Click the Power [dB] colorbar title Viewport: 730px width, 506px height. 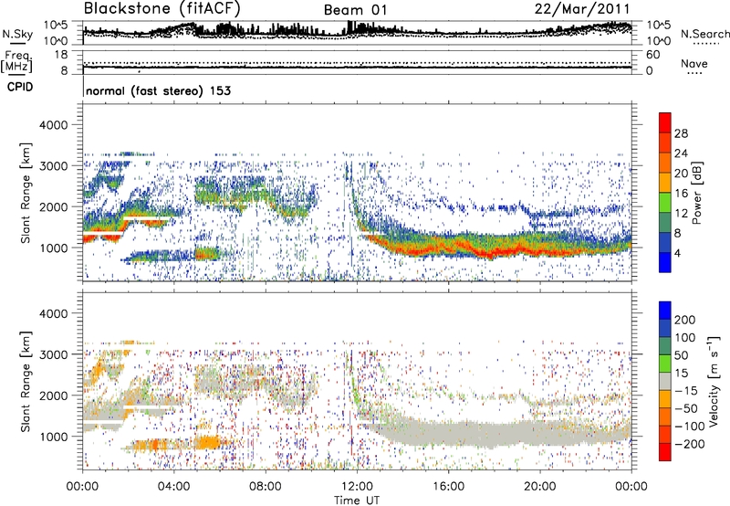coord(696,193)
